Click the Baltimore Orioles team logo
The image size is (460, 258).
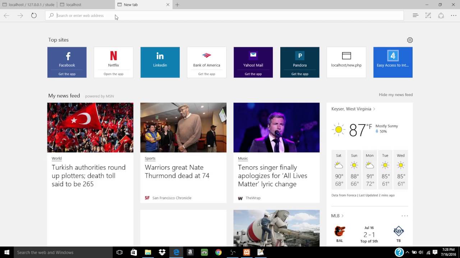click(340, 231)
